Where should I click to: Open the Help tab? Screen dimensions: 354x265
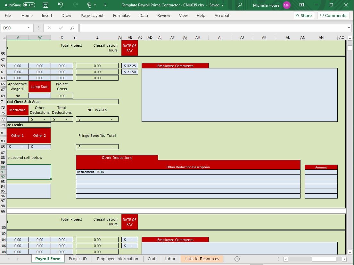point(201,16)
